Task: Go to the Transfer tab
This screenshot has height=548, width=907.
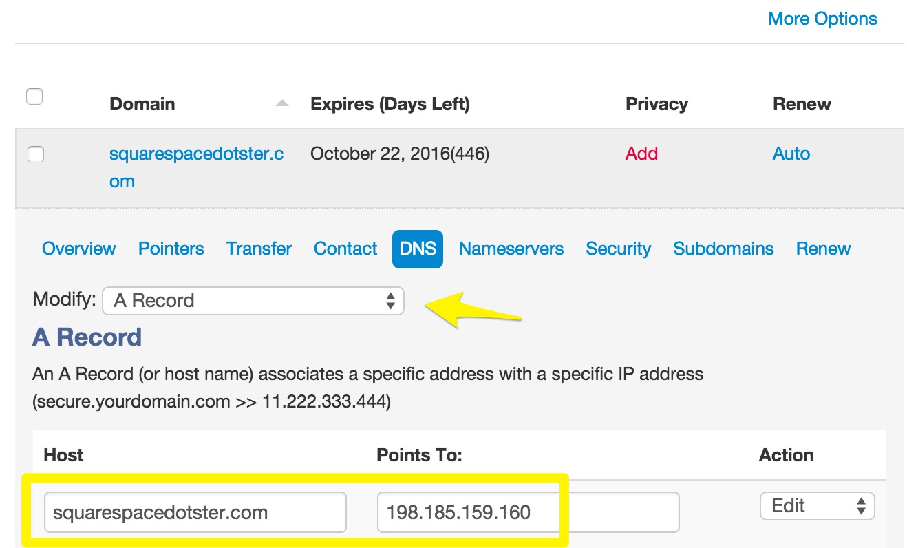Action: pos(259,249)
